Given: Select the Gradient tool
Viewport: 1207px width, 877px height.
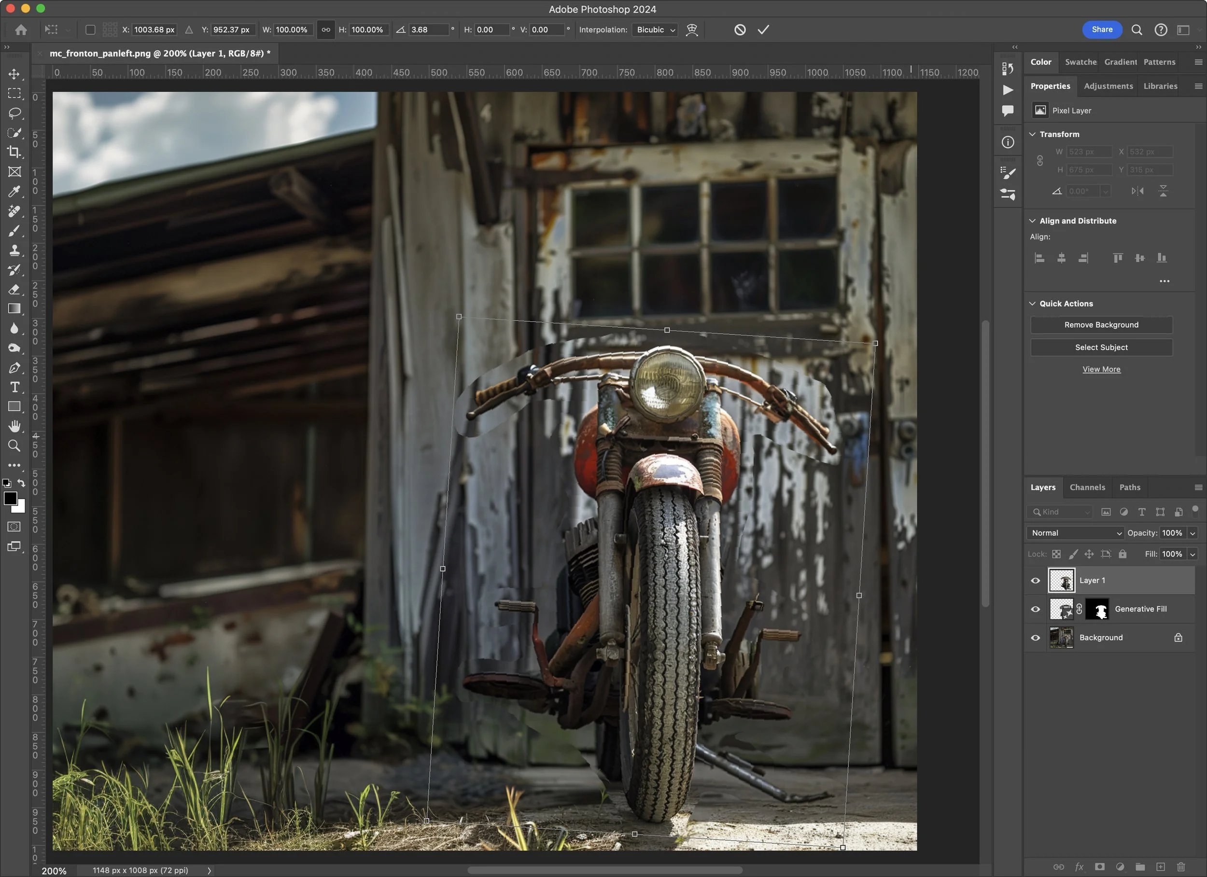Looking at the screenshot, I should (x=14, y=309).
